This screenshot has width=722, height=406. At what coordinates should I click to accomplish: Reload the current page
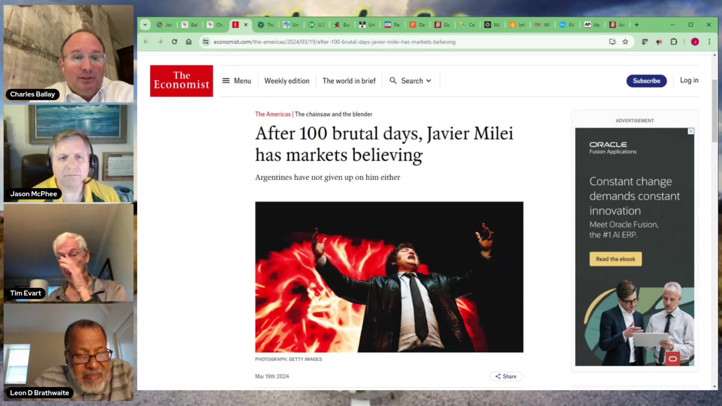174,42
